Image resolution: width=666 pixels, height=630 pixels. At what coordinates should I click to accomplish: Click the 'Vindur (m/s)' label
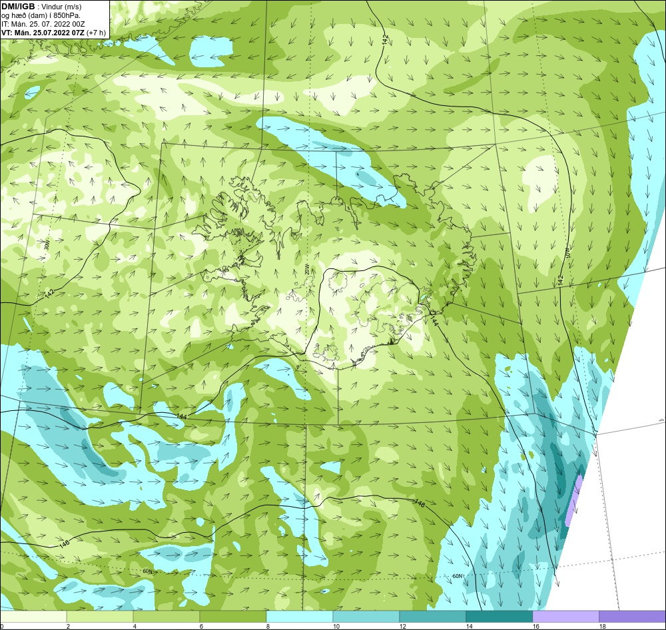[61, 7]
